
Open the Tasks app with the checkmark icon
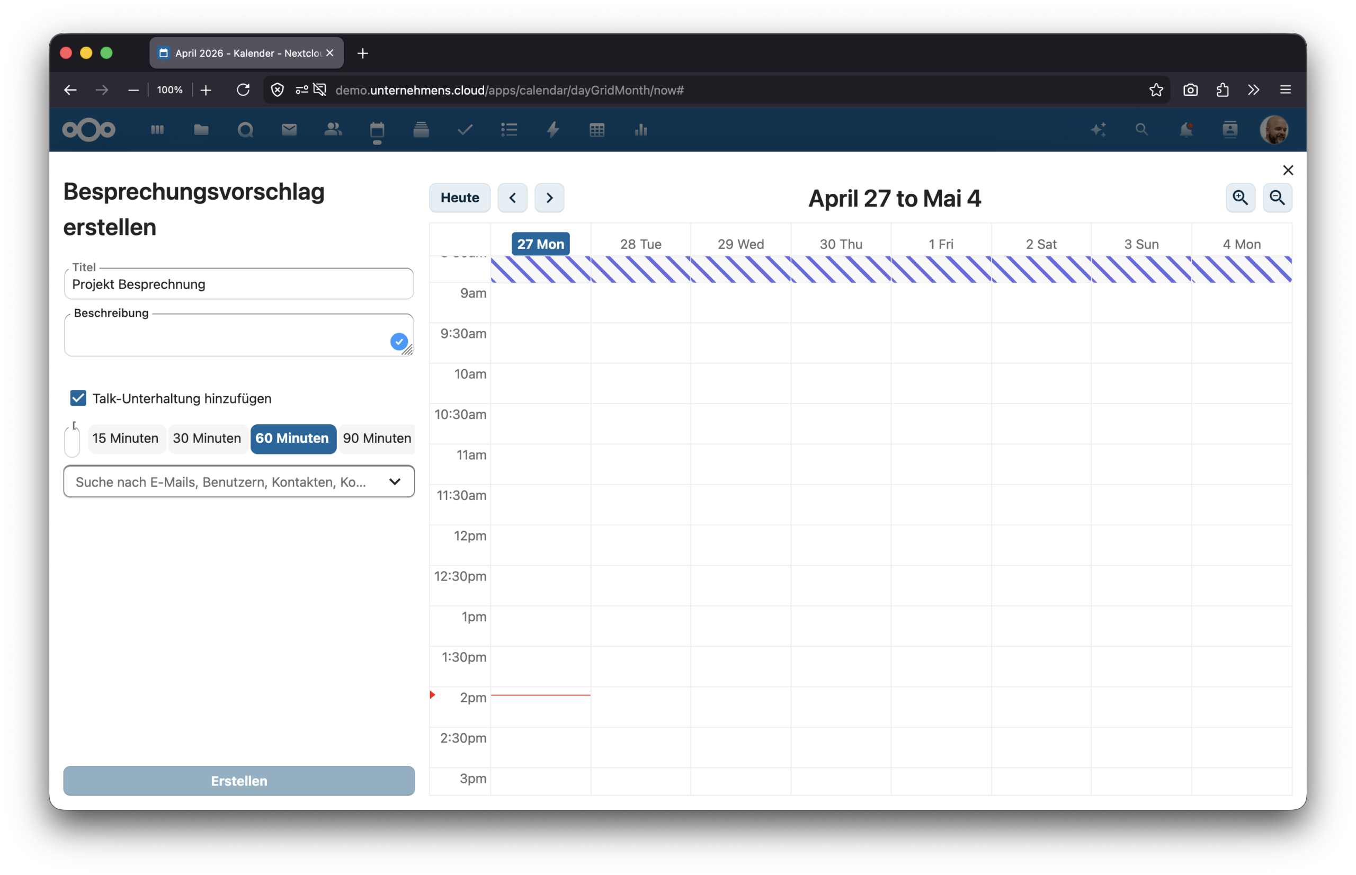pyautogui.click(x=465, y=130)
